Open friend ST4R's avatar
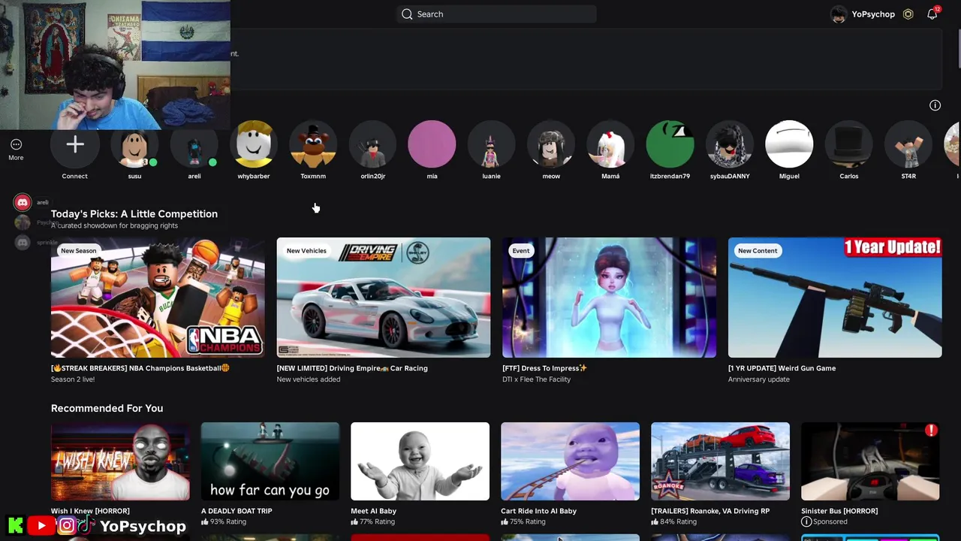This screenshot has height=541, width=961. [908, 144]
